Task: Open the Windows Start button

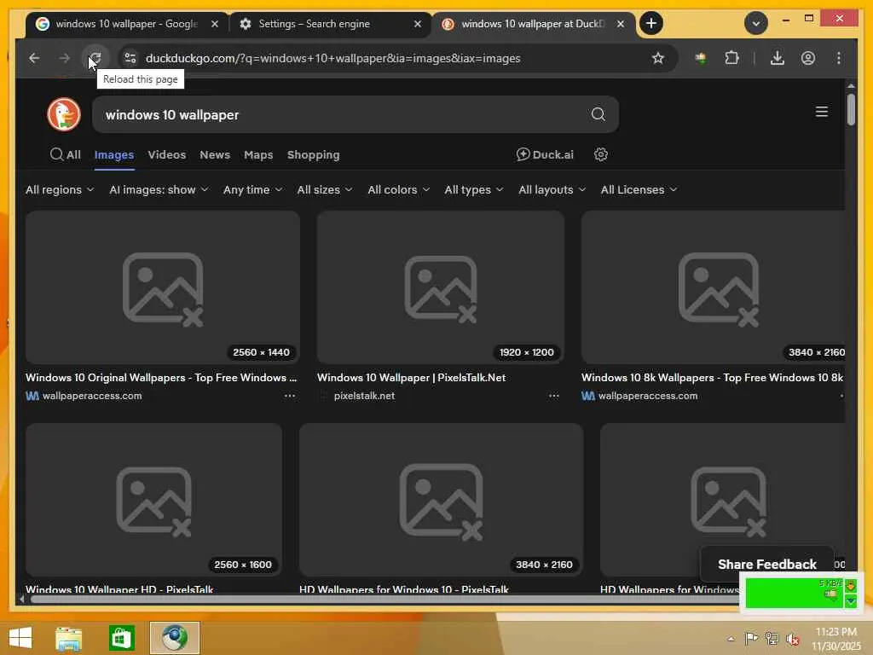Action: pos(20,637)
